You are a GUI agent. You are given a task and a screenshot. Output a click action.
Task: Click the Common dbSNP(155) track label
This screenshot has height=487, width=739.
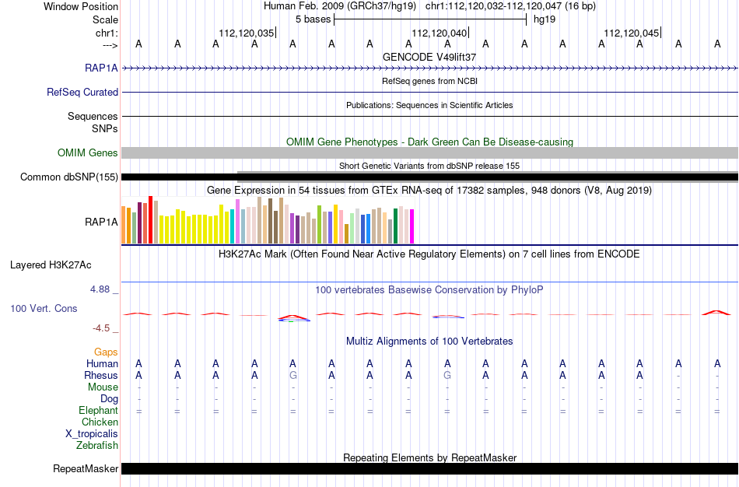(68, 177)
